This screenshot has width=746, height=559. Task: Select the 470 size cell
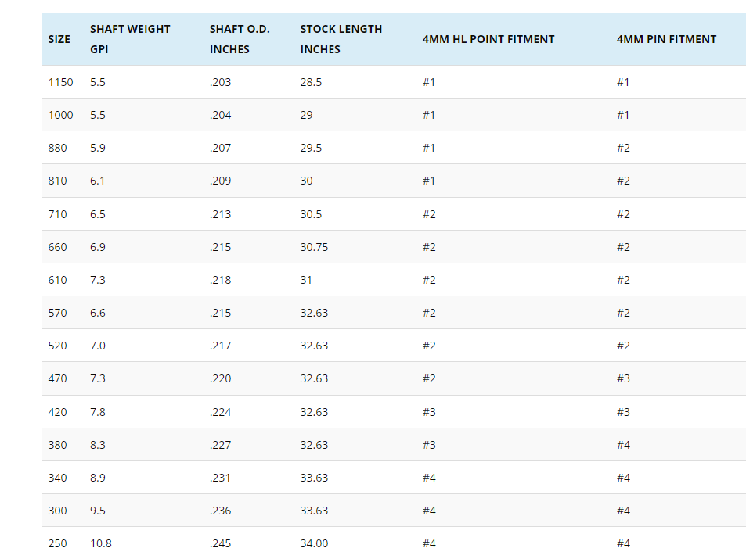click(57, 378)
